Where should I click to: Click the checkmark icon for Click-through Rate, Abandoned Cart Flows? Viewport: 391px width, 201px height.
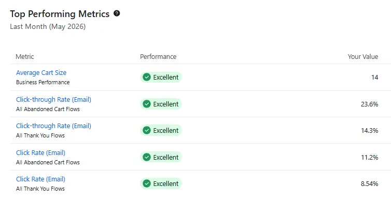point(147,104)
